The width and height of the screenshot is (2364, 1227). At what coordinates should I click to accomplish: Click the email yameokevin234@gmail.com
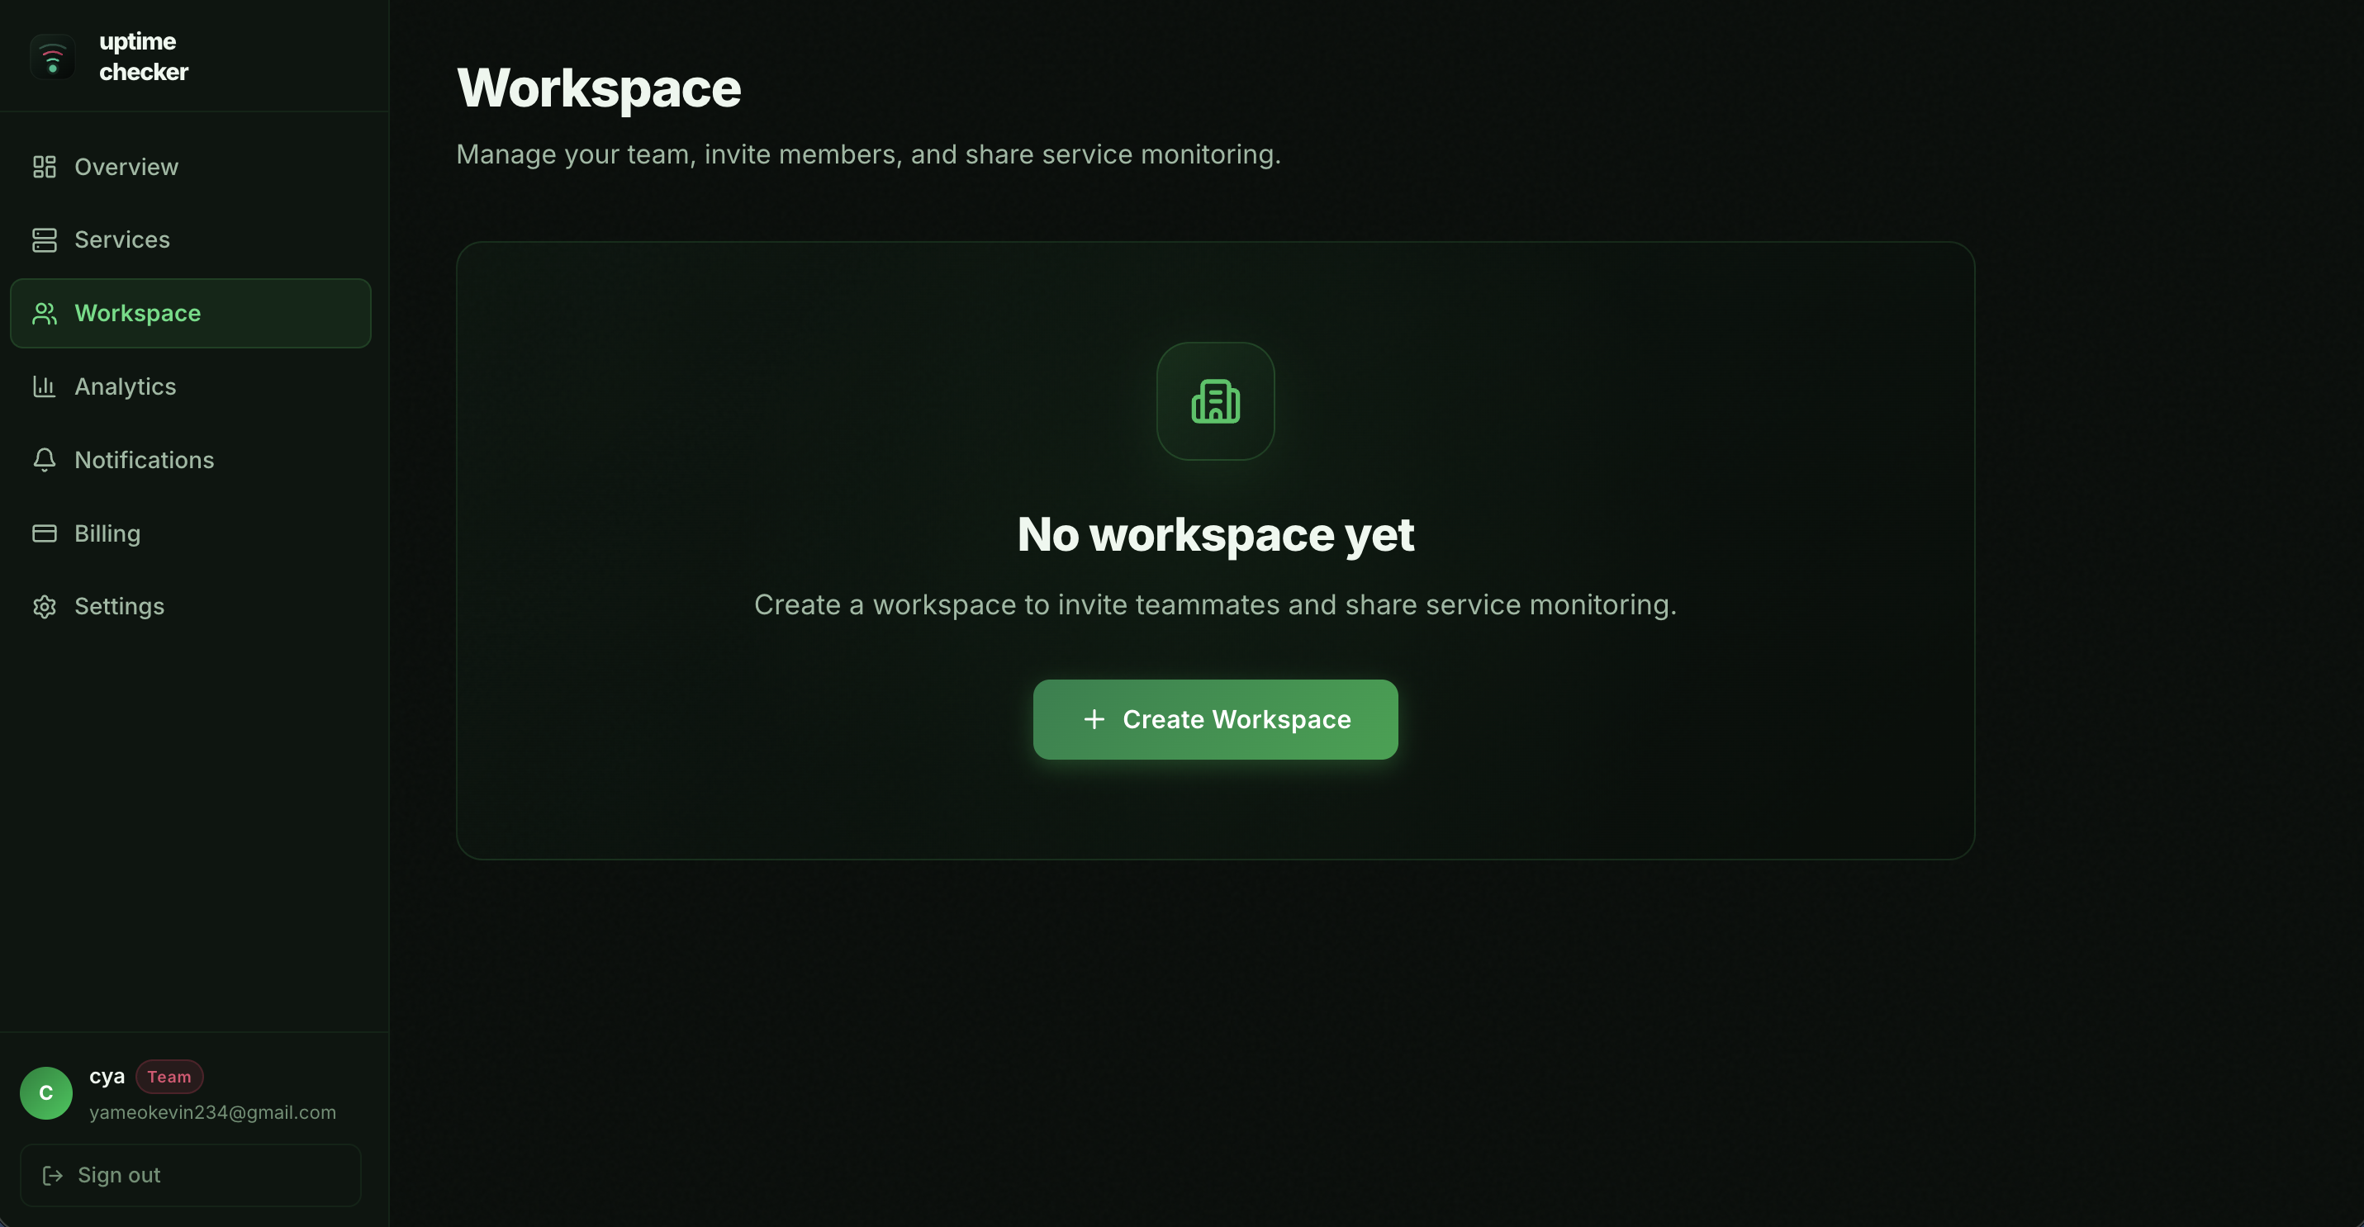(213, 1112)
